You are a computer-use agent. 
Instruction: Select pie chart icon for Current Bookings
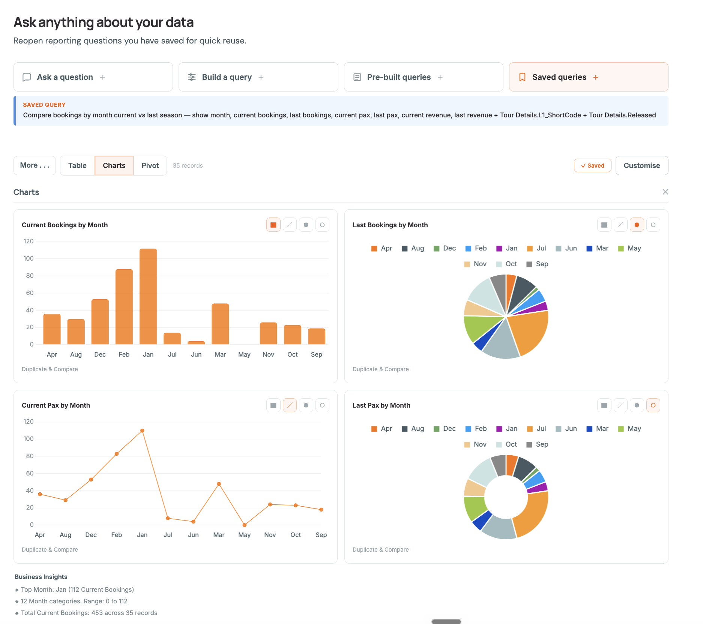(306, 225)
